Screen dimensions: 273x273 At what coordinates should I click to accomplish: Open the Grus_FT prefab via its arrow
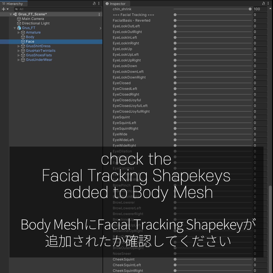[101, 28]
